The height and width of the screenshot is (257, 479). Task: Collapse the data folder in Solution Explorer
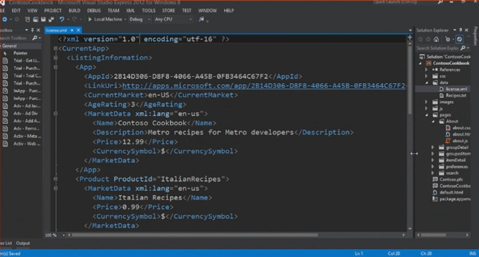click(427, 83)
